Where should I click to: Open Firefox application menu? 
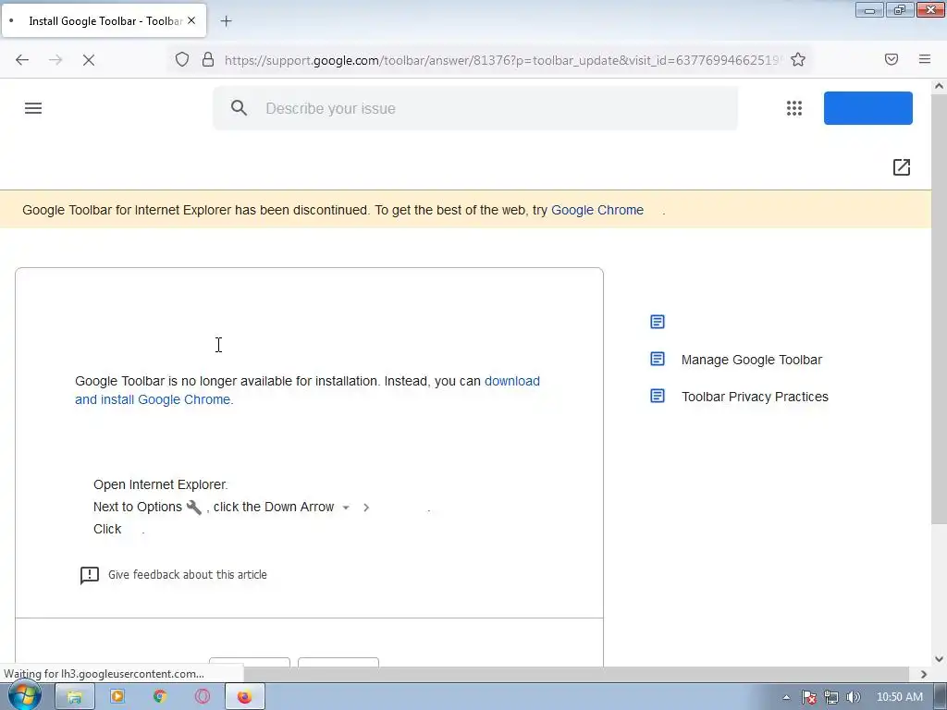click(924, 59)
